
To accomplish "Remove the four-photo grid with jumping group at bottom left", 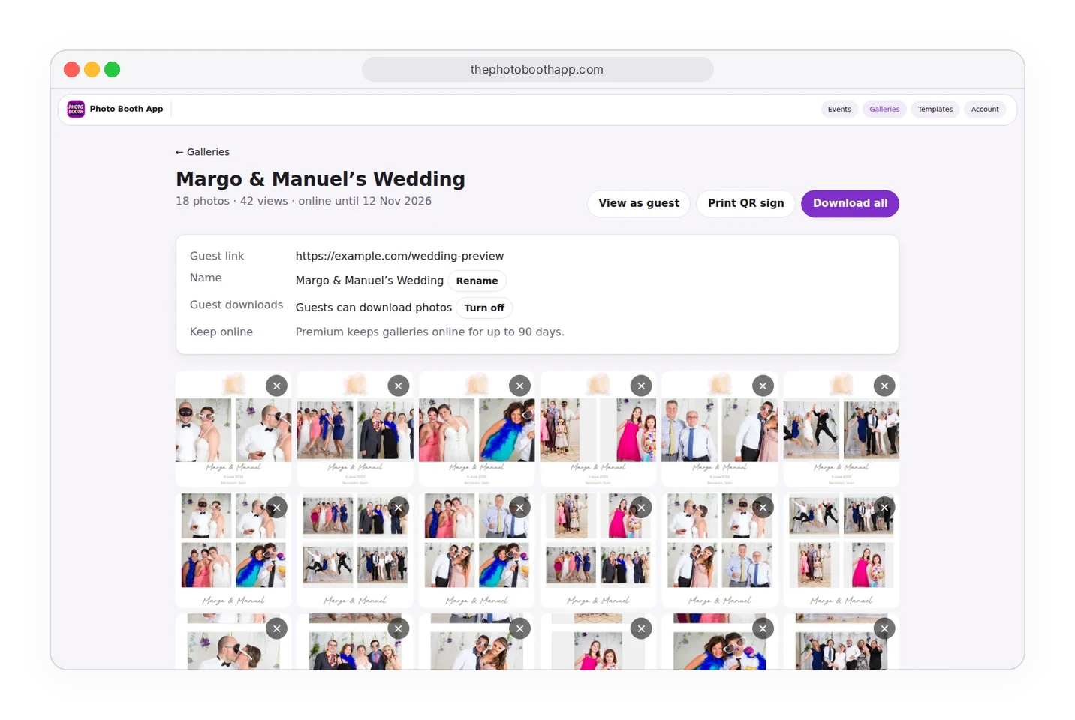I will tap(399, 507).
